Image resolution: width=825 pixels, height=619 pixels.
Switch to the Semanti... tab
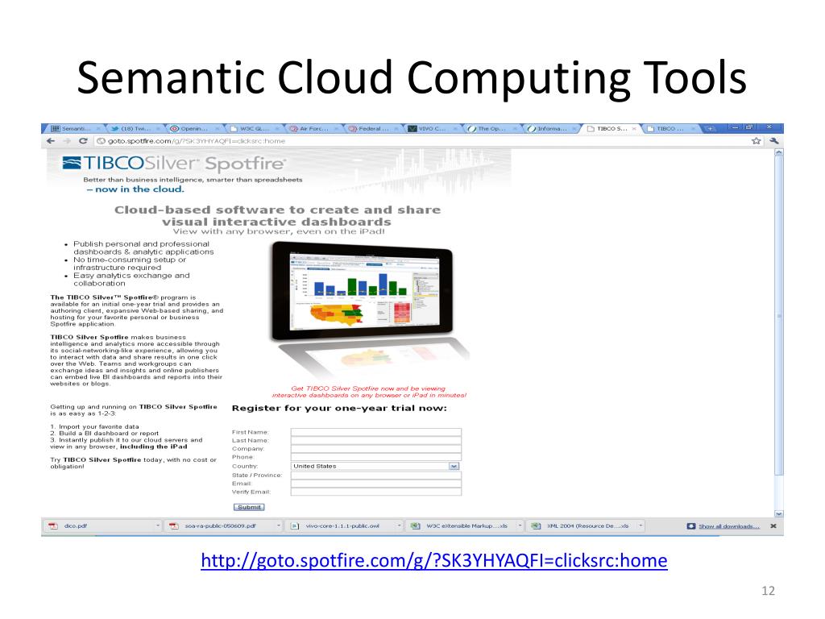pos(74,128)
